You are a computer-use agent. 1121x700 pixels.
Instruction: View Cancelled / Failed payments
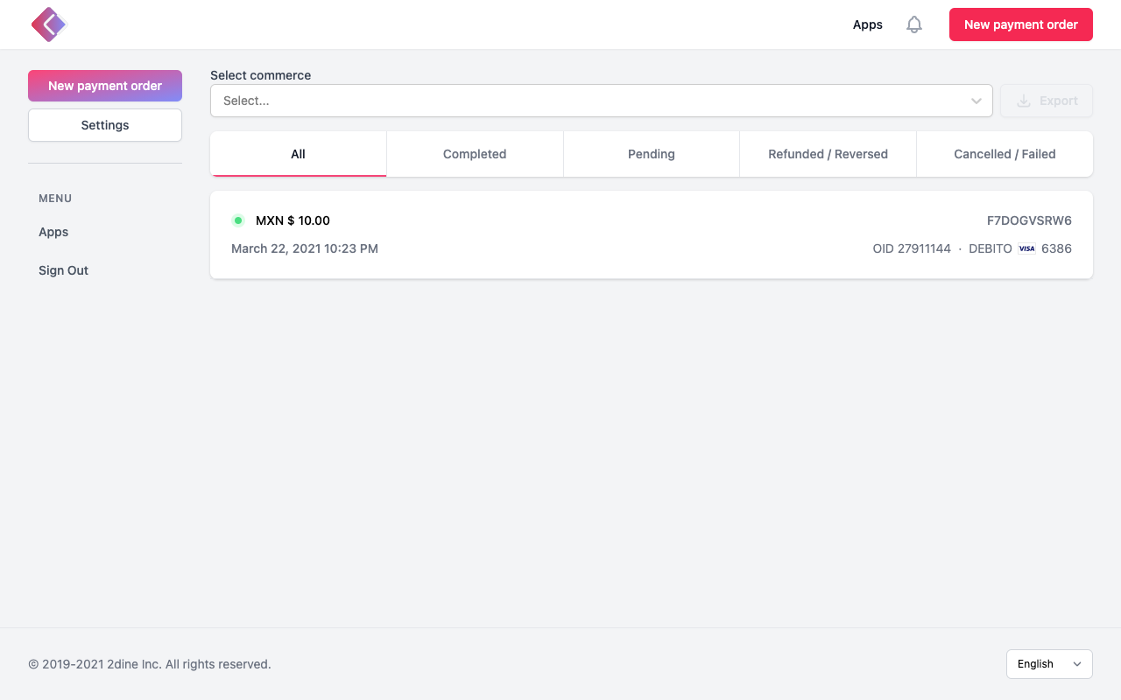(1004, 154)
